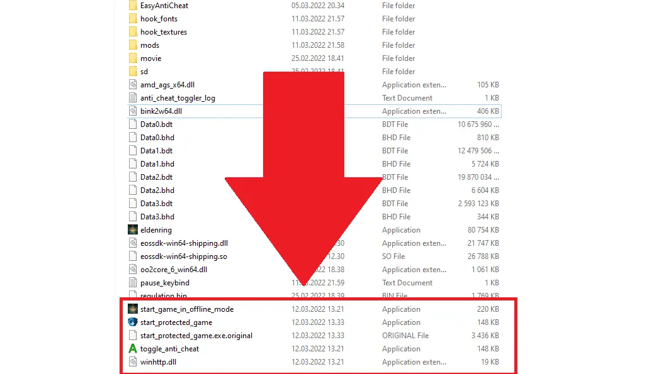Select the 'movie' folder name
666x374 pixels.
(151, 58)
